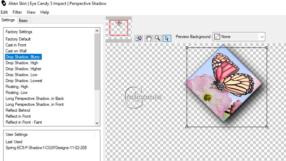286x161 pixels.
Task: Click the butterfly image in the preview
Action: tap(224, 83)
